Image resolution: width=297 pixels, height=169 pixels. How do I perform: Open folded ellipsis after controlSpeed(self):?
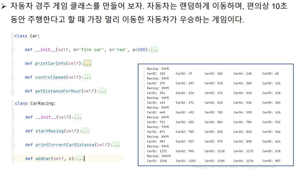point(87,77)
